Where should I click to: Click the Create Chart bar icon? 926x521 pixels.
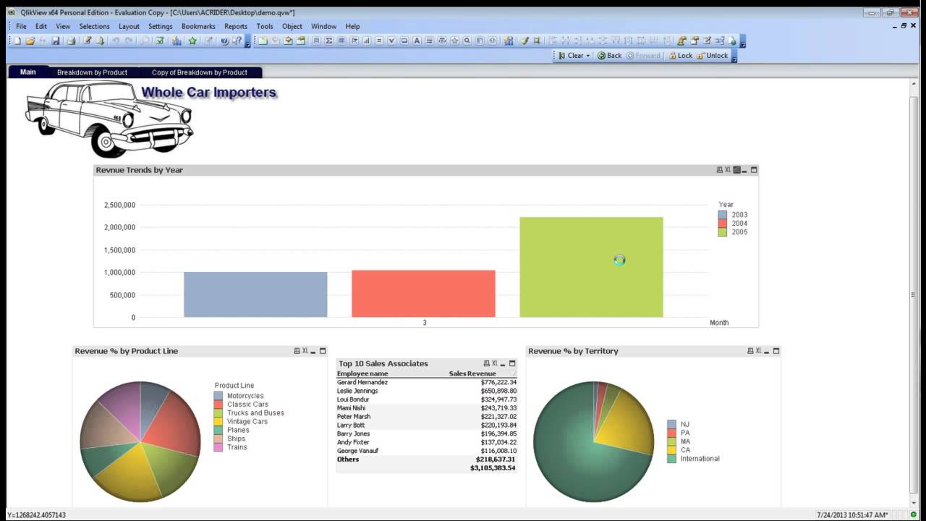coord(366,41)
